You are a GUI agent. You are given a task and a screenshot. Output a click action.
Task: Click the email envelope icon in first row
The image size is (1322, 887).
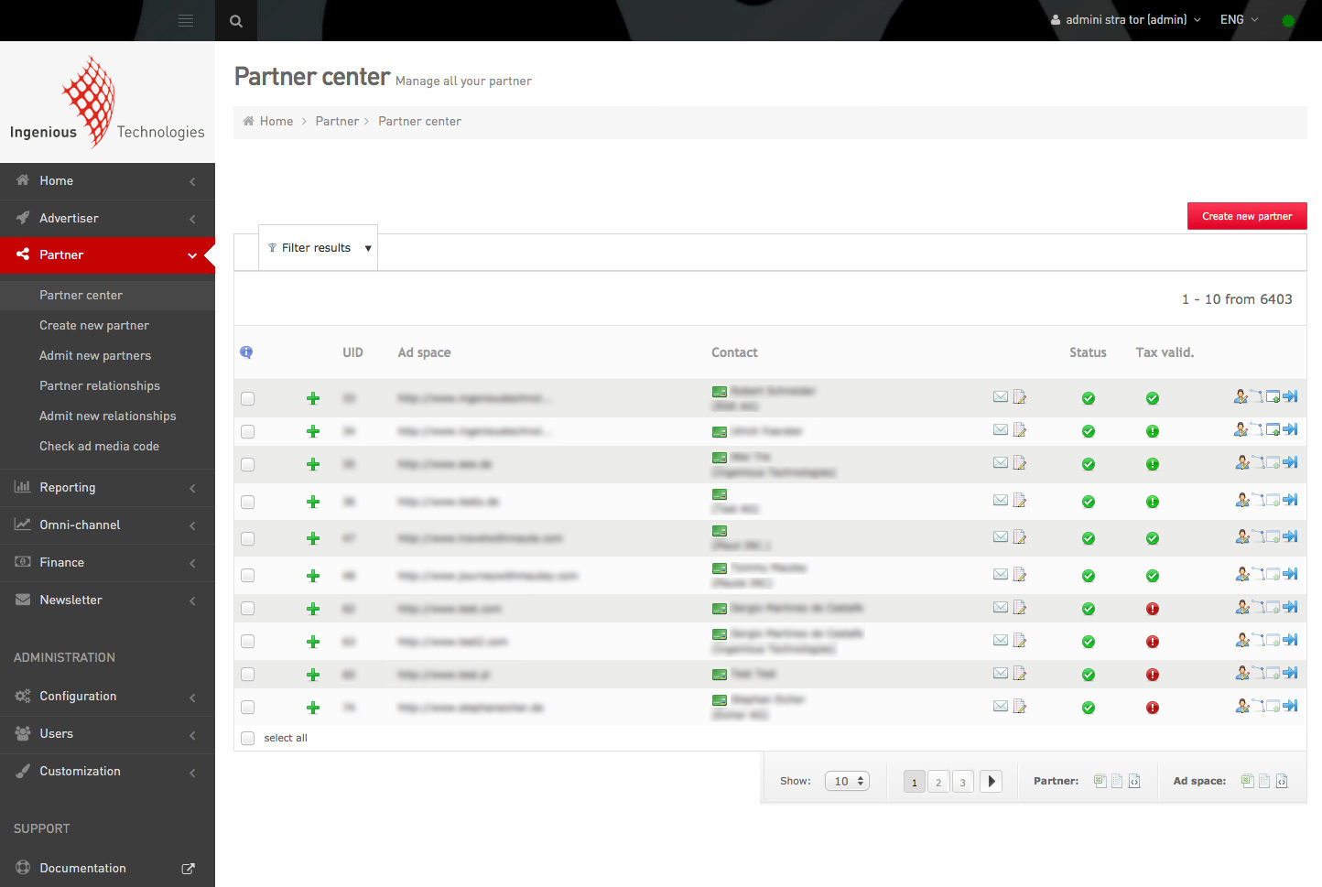[1001, 397]
